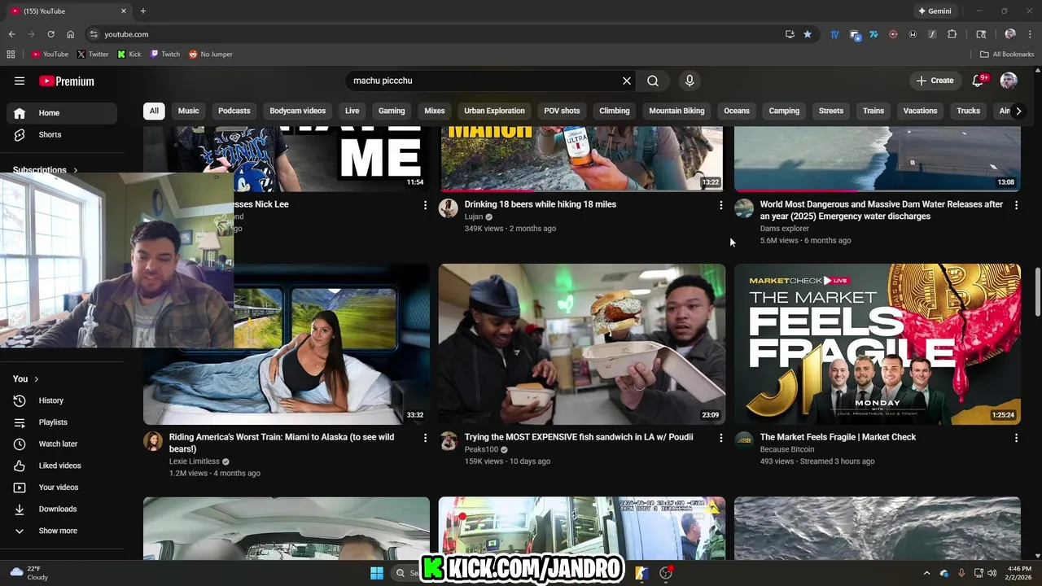The height and width of the screenshot is (586, 1042).
Task: Click the YouTube Premium logo
Action: (x=67, y=81)
